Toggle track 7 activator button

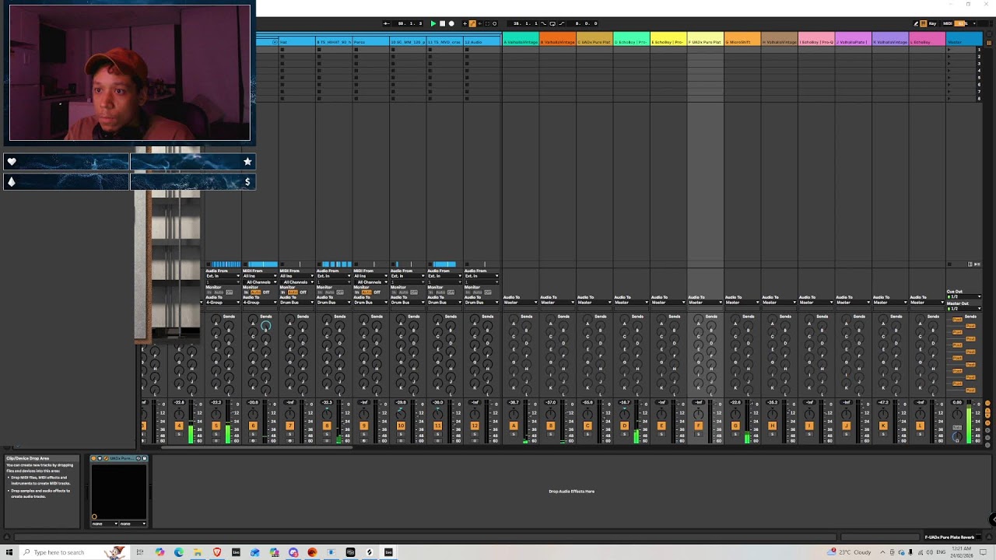tap(289, 425)
